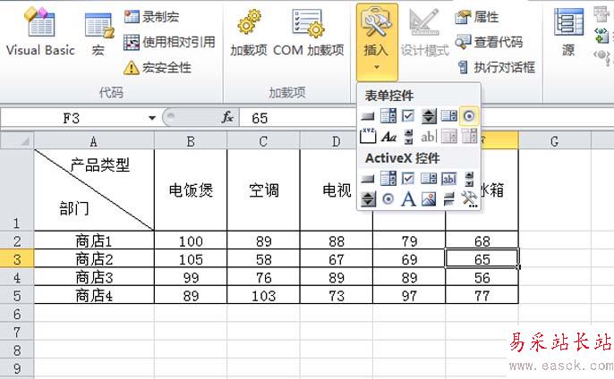Open COM 加载项 add-ins dialog

click(x=309, y=33)
